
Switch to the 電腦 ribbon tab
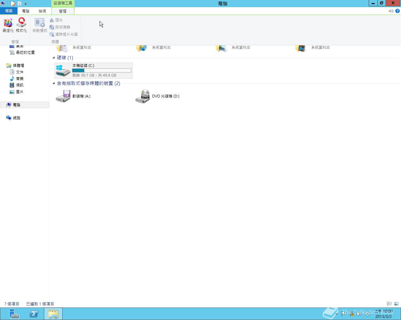(26, 11)
